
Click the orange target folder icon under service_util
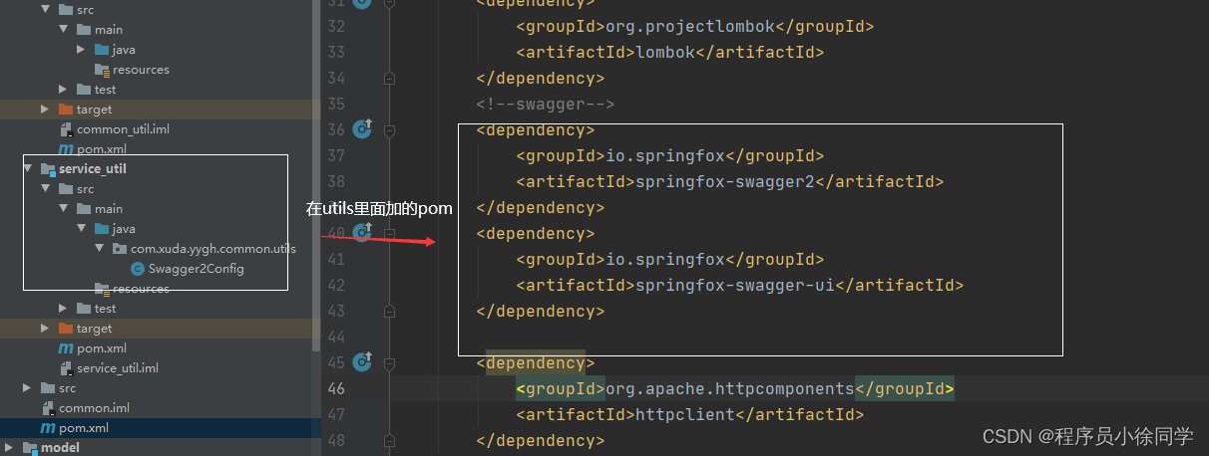(x=66, y=329)
